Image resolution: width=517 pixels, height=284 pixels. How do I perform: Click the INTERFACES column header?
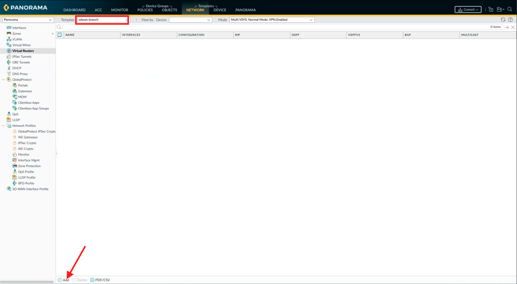pos(148,35)
